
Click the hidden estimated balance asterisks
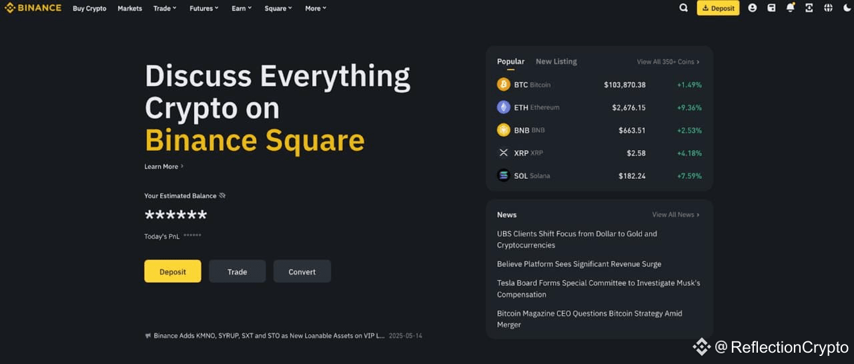[175, 215]
